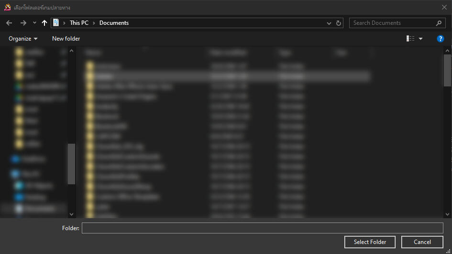The width and height of the screenshot is (452, 254).
Task: Refresh the Documents folder listing
Action: 339,23
